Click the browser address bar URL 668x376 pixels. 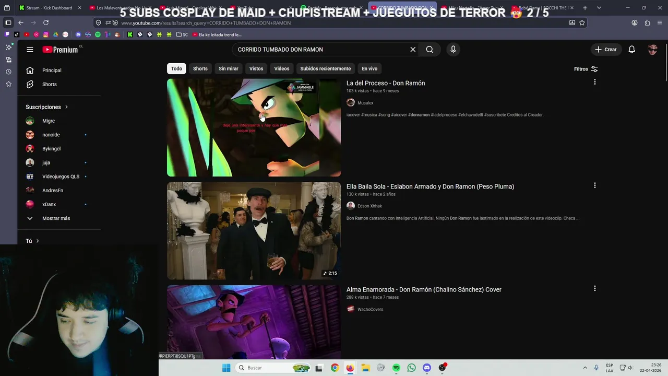coord(206,23)
